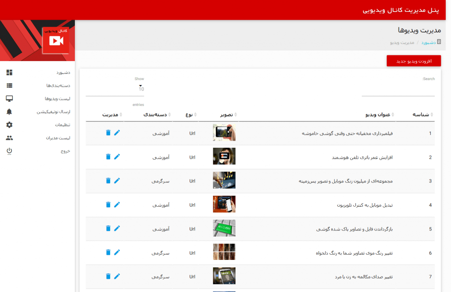Click thumbnail of video 7 voice changer

224,276
